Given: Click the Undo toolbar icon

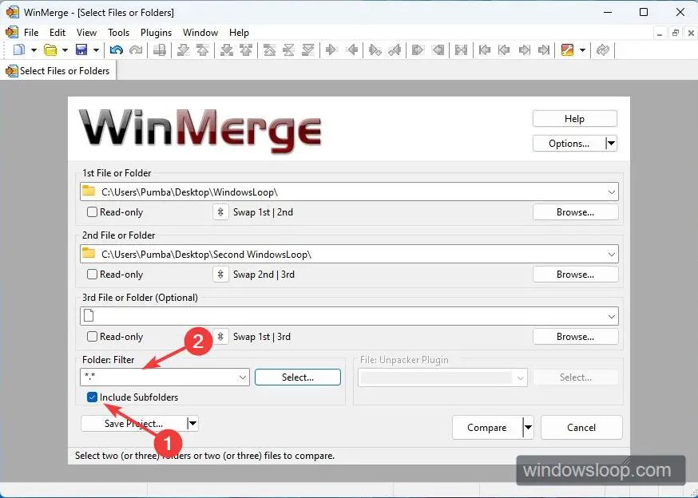Looking at the screenshot, I should coord(116,49).
